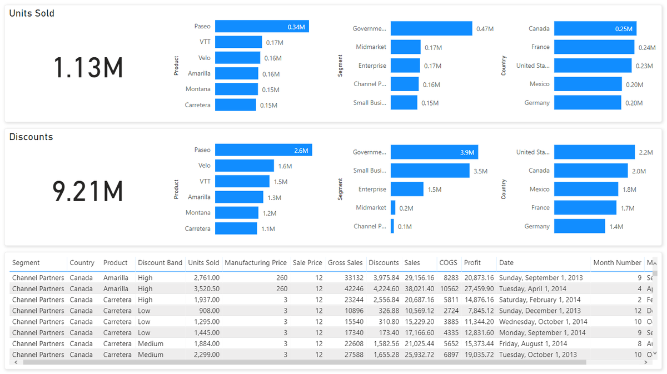Sort table by the Profit column header
Image resolution: width=667 pixels, height=374 pixels.
pyautogui.click(x=472, y=262)
